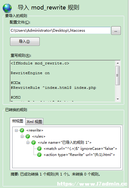The height and width of the screenshot is (188, 129).
Task: Click the 配置文件 path input field
Action: (x=60, y=31)
